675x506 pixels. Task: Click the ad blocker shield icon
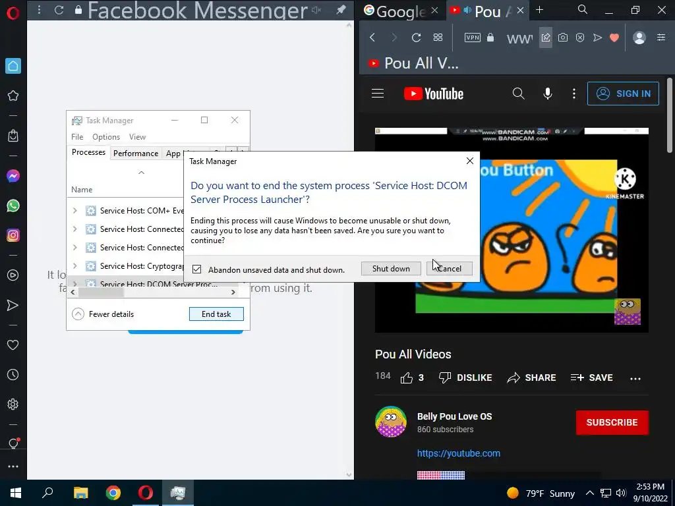pyautogui.click(x=580, y=38)
